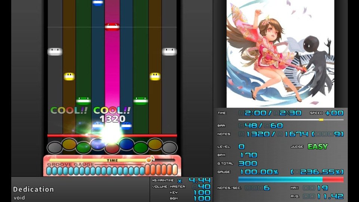Click the G.TOTAL value 300
The image size is (359, 202).
(x=248, y=163)
